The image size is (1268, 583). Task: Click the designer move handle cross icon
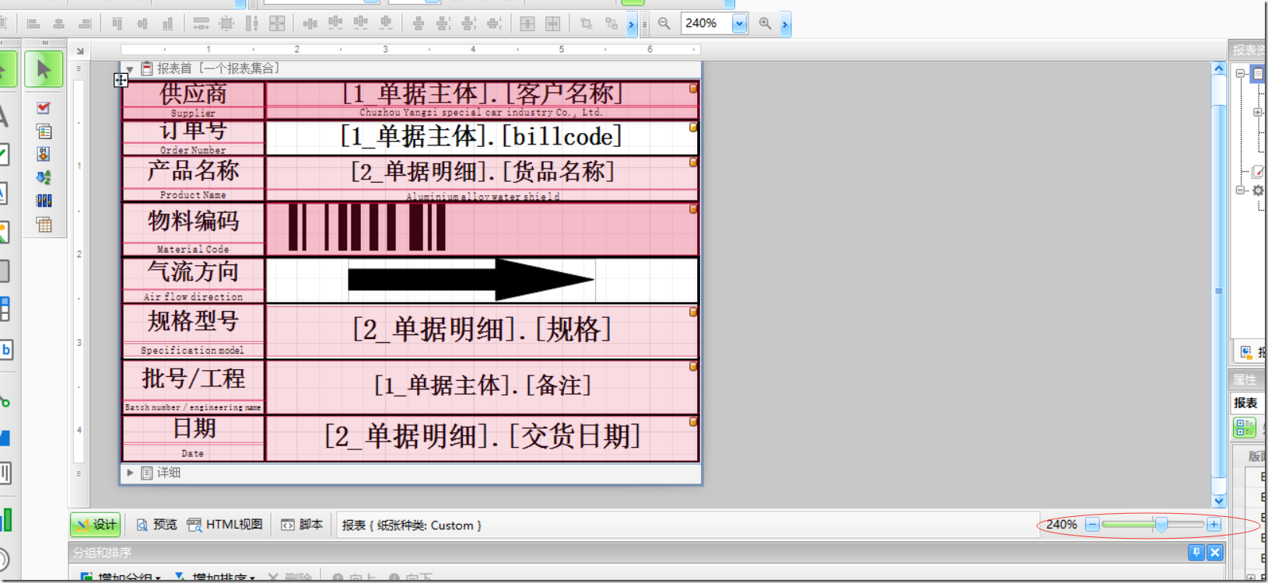click(121, 80)
